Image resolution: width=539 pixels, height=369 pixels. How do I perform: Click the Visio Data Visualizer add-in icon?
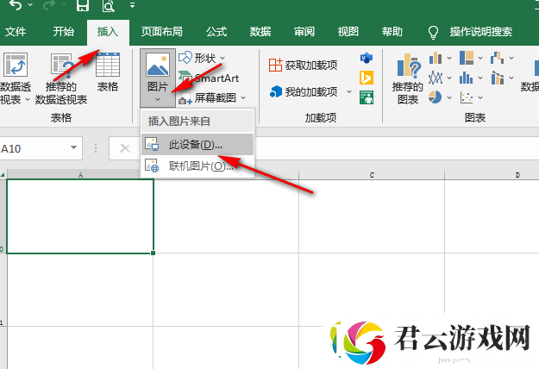pyautogui.click(x=367, y=58)
